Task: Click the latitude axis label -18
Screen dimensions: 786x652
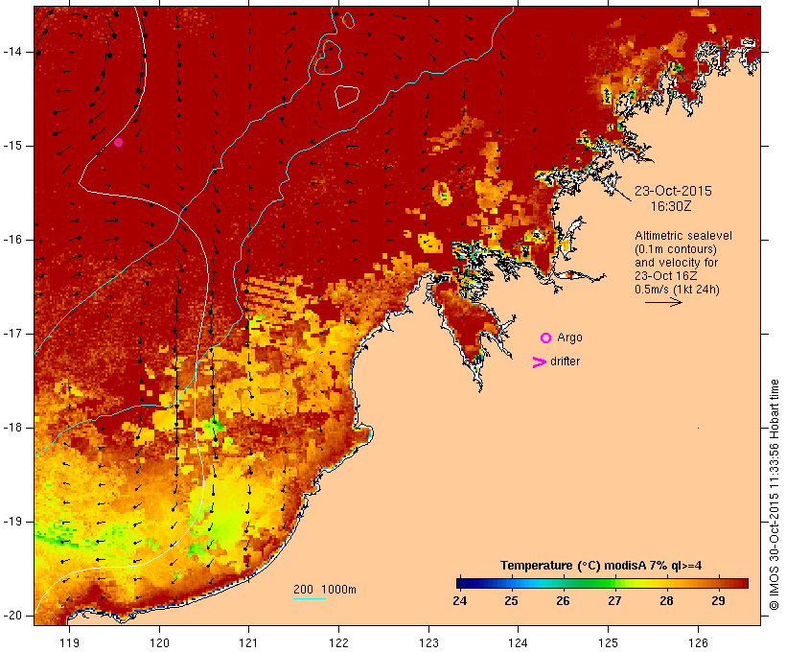Action: pyautogui.click(x=12, y=428)
